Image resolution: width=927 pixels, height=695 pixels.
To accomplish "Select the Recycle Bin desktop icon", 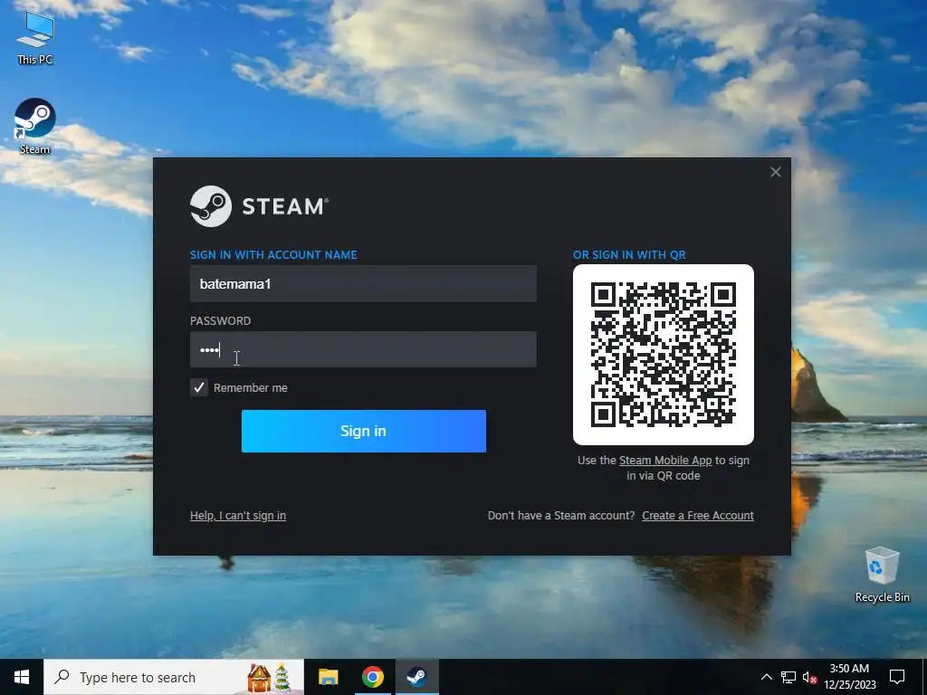I will tap(882, 575).
